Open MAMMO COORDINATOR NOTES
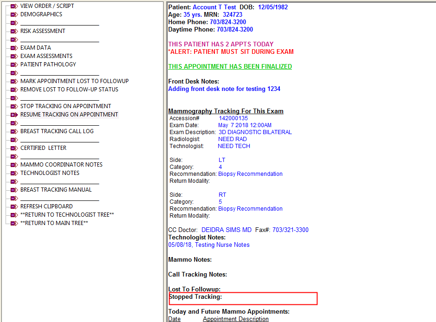The image size is (436, 322). 61,165
